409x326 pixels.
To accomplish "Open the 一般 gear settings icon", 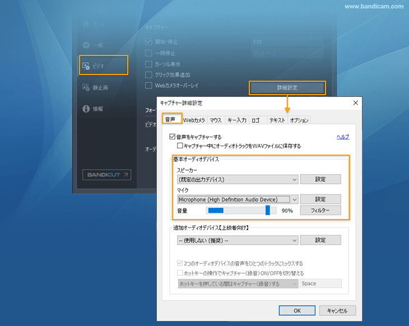I will (x=86, y=45).
